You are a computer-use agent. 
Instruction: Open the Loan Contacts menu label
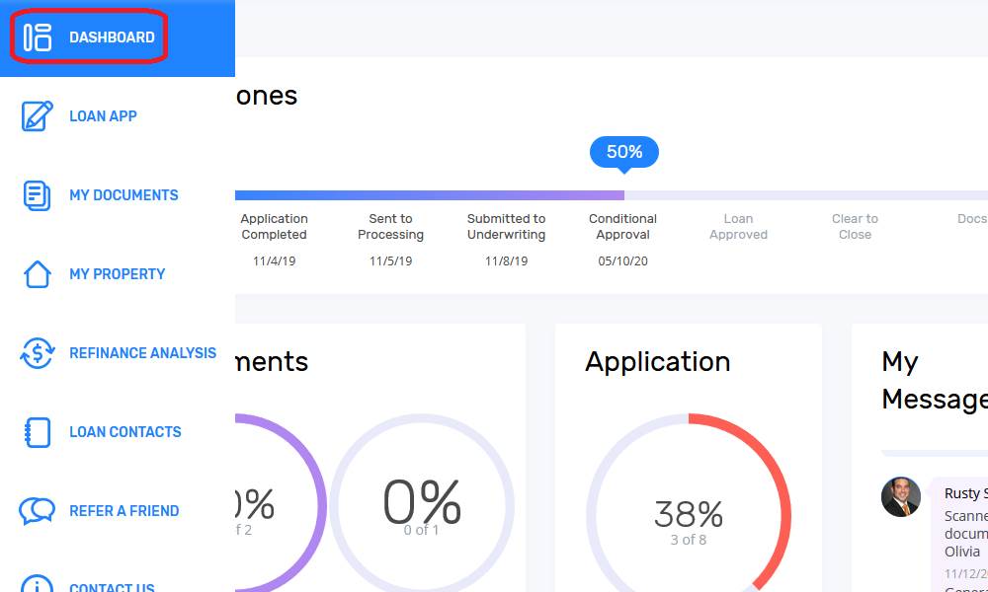click(124, 432)
